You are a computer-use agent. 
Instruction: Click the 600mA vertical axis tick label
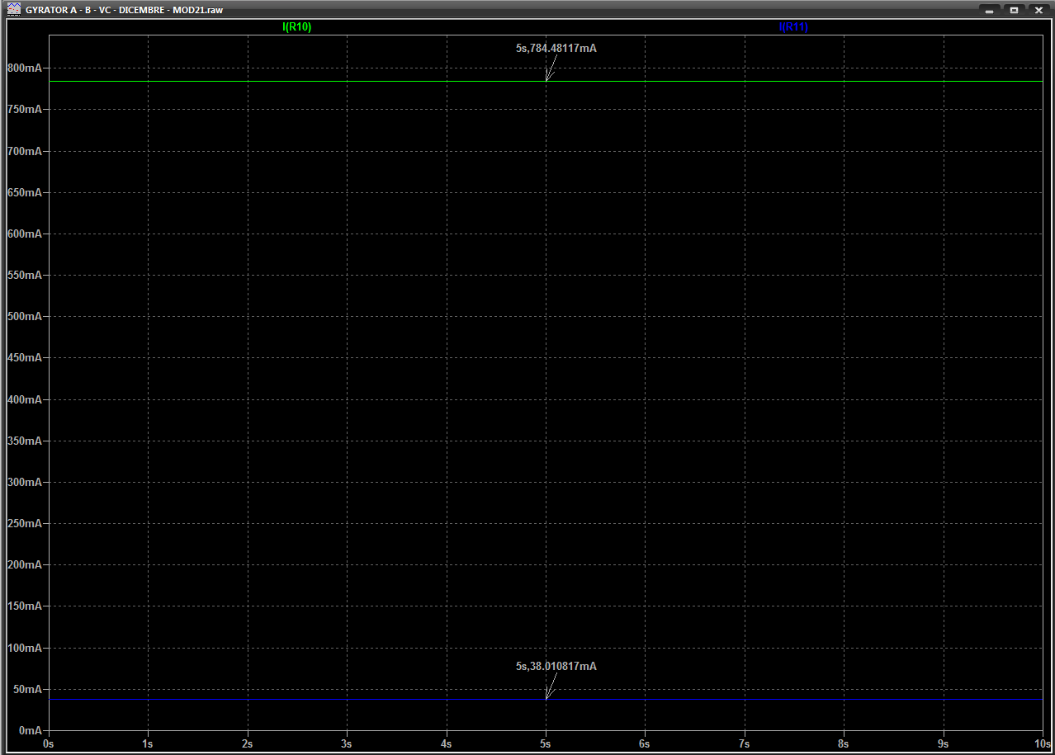tap(24, 234)
